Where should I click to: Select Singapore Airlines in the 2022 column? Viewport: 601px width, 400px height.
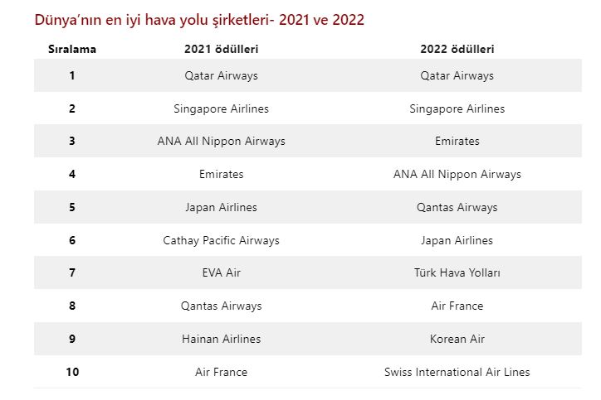[457, 108]
